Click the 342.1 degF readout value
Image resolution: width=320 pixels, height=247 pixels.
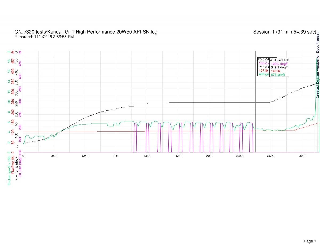(279, 67)
